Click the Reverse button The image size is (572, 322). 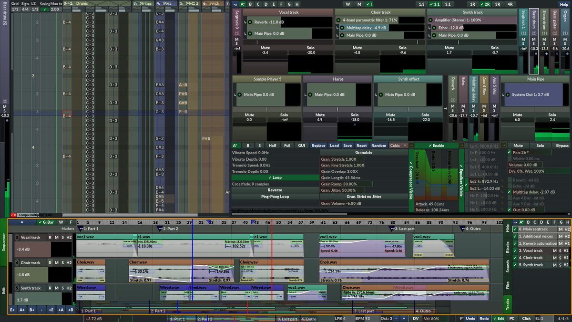click(x=275, y=190)
